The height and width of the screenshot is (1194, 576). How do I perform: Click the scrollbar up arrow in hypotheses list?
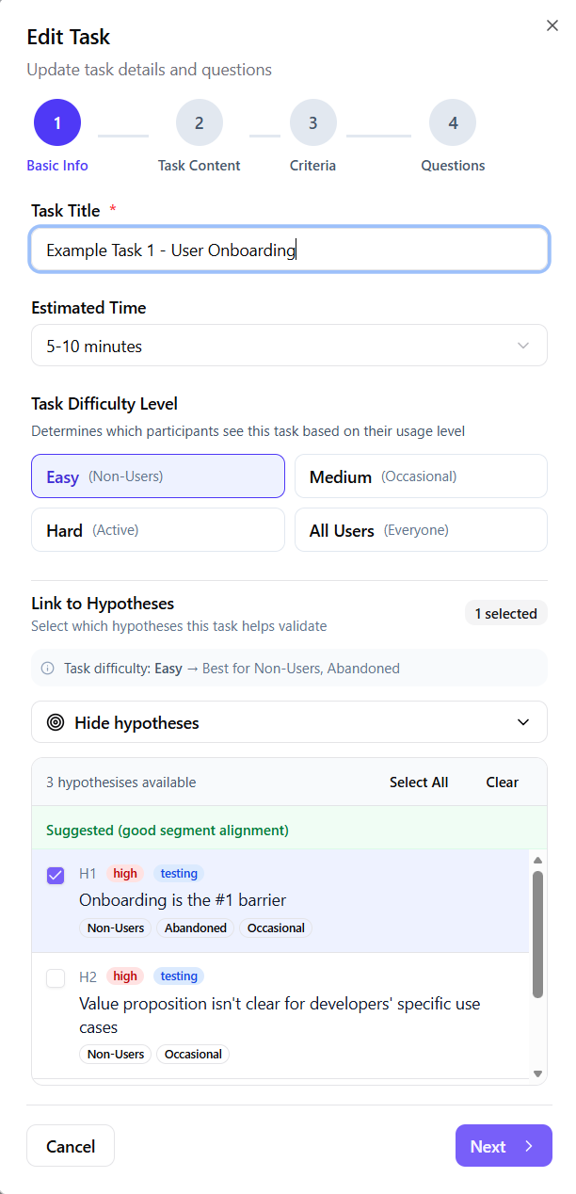point(538,861)
